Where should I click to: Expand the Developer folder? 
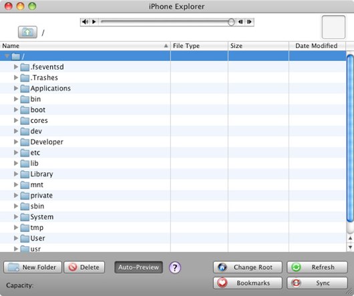(16, 142)
